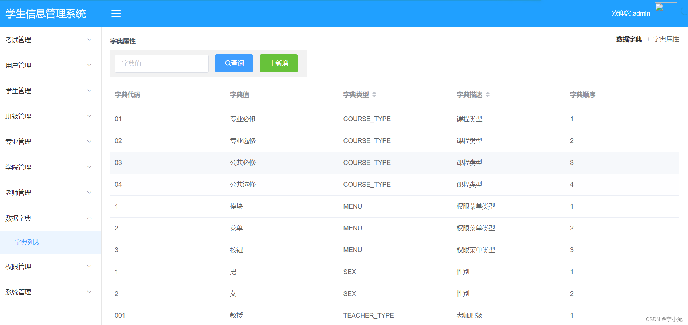Expand the 班级管理 menu chevron
The height and width of the screenshot is (325, 688).
(89, 116)
